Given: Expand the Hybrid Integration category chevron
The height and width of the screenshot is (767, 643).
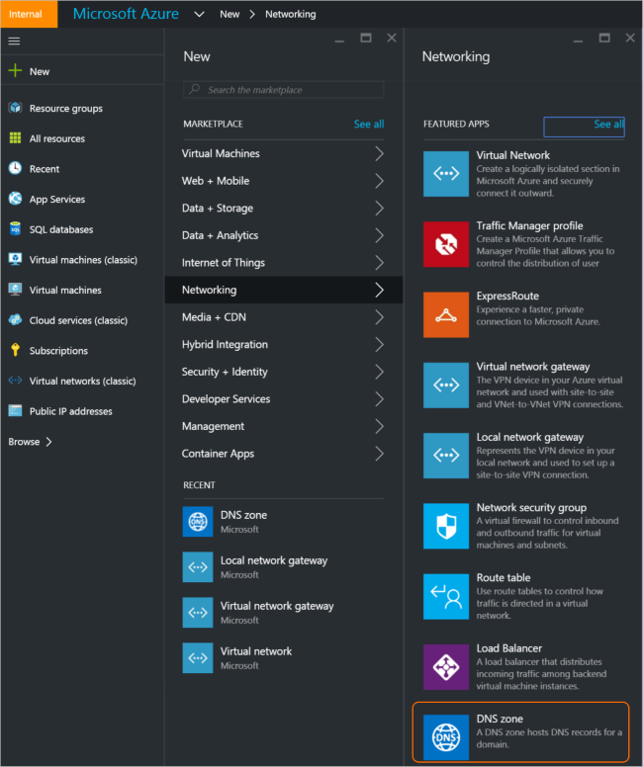Looking at the screenshot, I should coord(380,345).
